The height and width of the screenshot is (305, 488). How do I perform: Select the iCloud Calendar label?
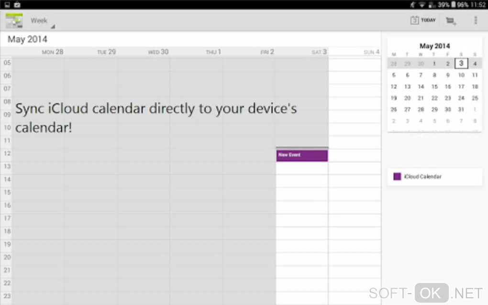422,176
